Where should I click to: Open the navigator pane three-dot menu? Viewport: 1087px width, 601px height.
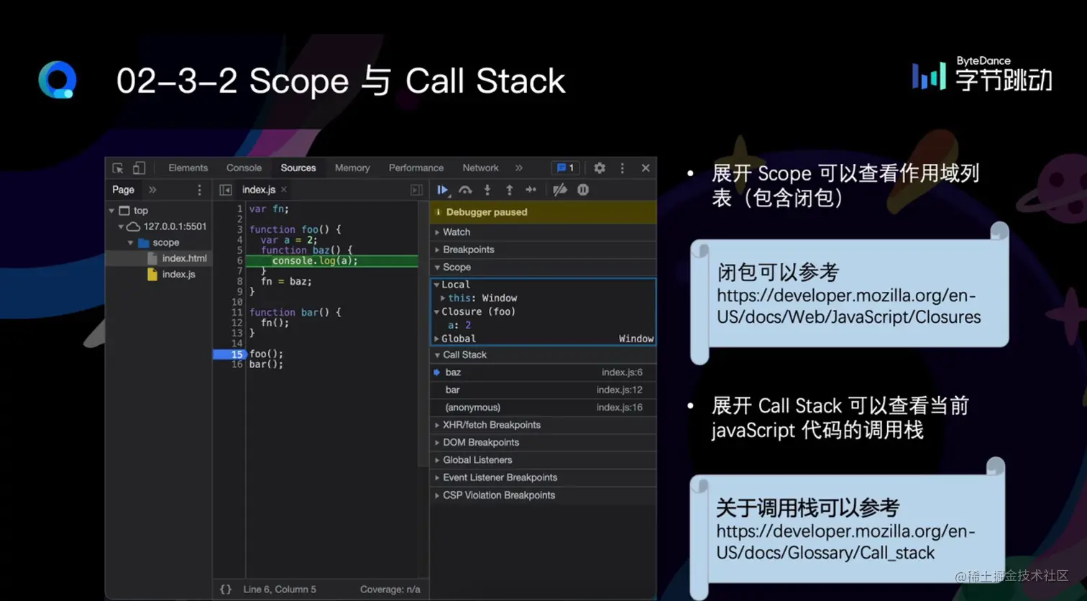click(200, 190)
